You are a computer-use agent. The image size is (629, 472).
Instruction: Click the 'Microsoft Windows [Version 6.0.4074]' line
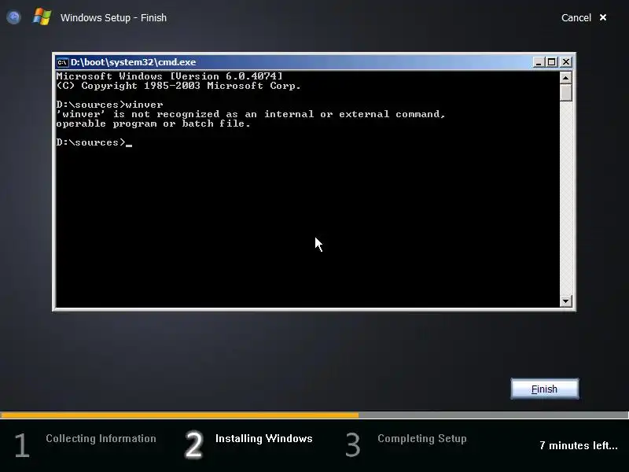169,76
